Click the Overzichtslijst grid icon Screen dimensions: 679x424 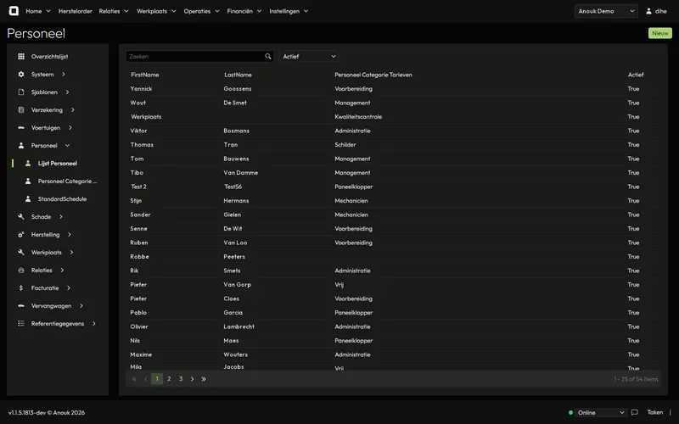pos(20,56)
